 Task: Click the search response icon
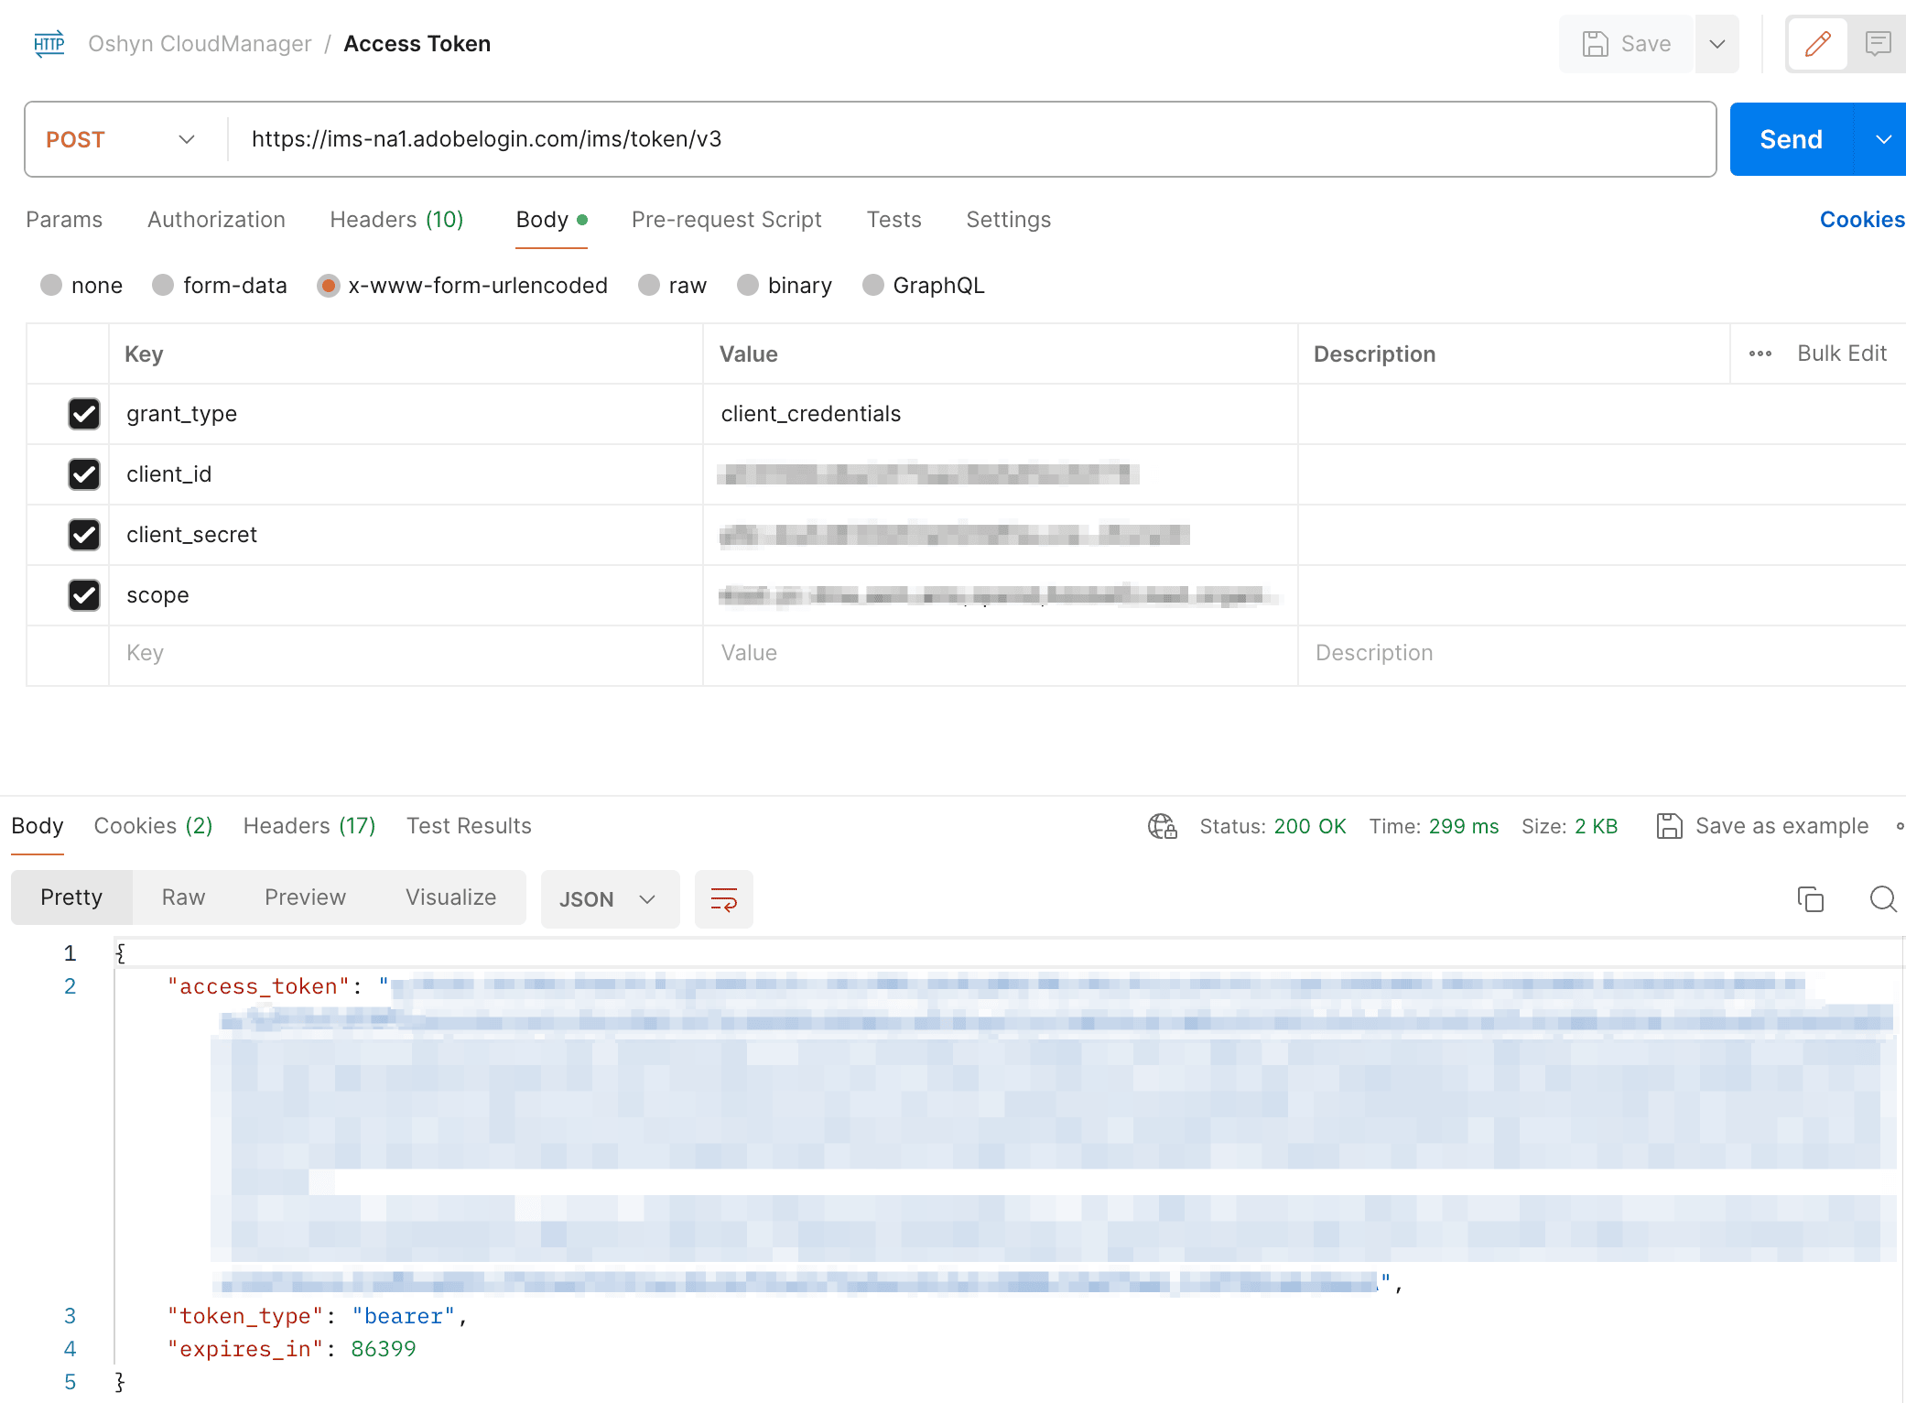tap(1882, 899)
